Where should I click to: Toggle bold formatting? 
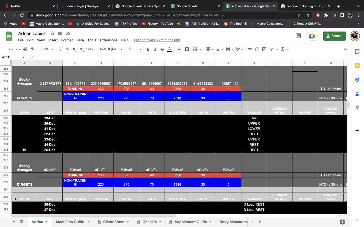tap(148, 49)
